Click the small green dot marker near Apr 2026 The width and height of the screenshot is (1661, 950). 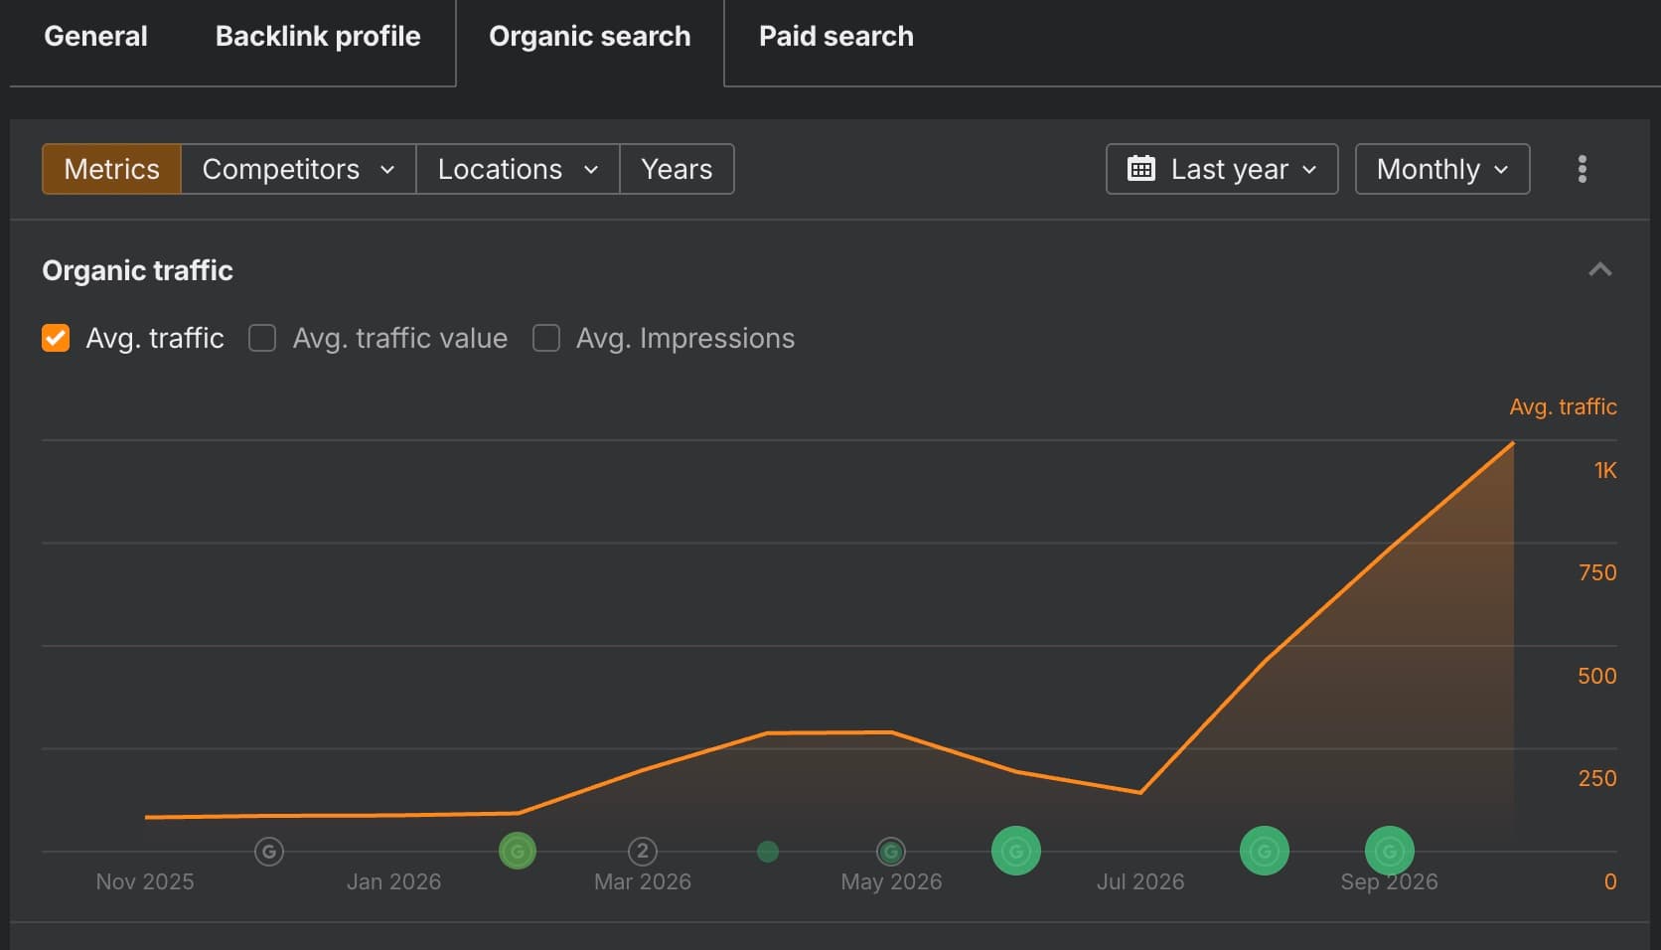[768, 852]
